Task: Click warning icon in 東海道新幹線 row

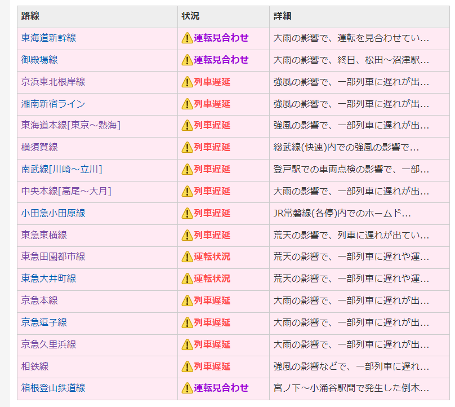Action: 187,38
